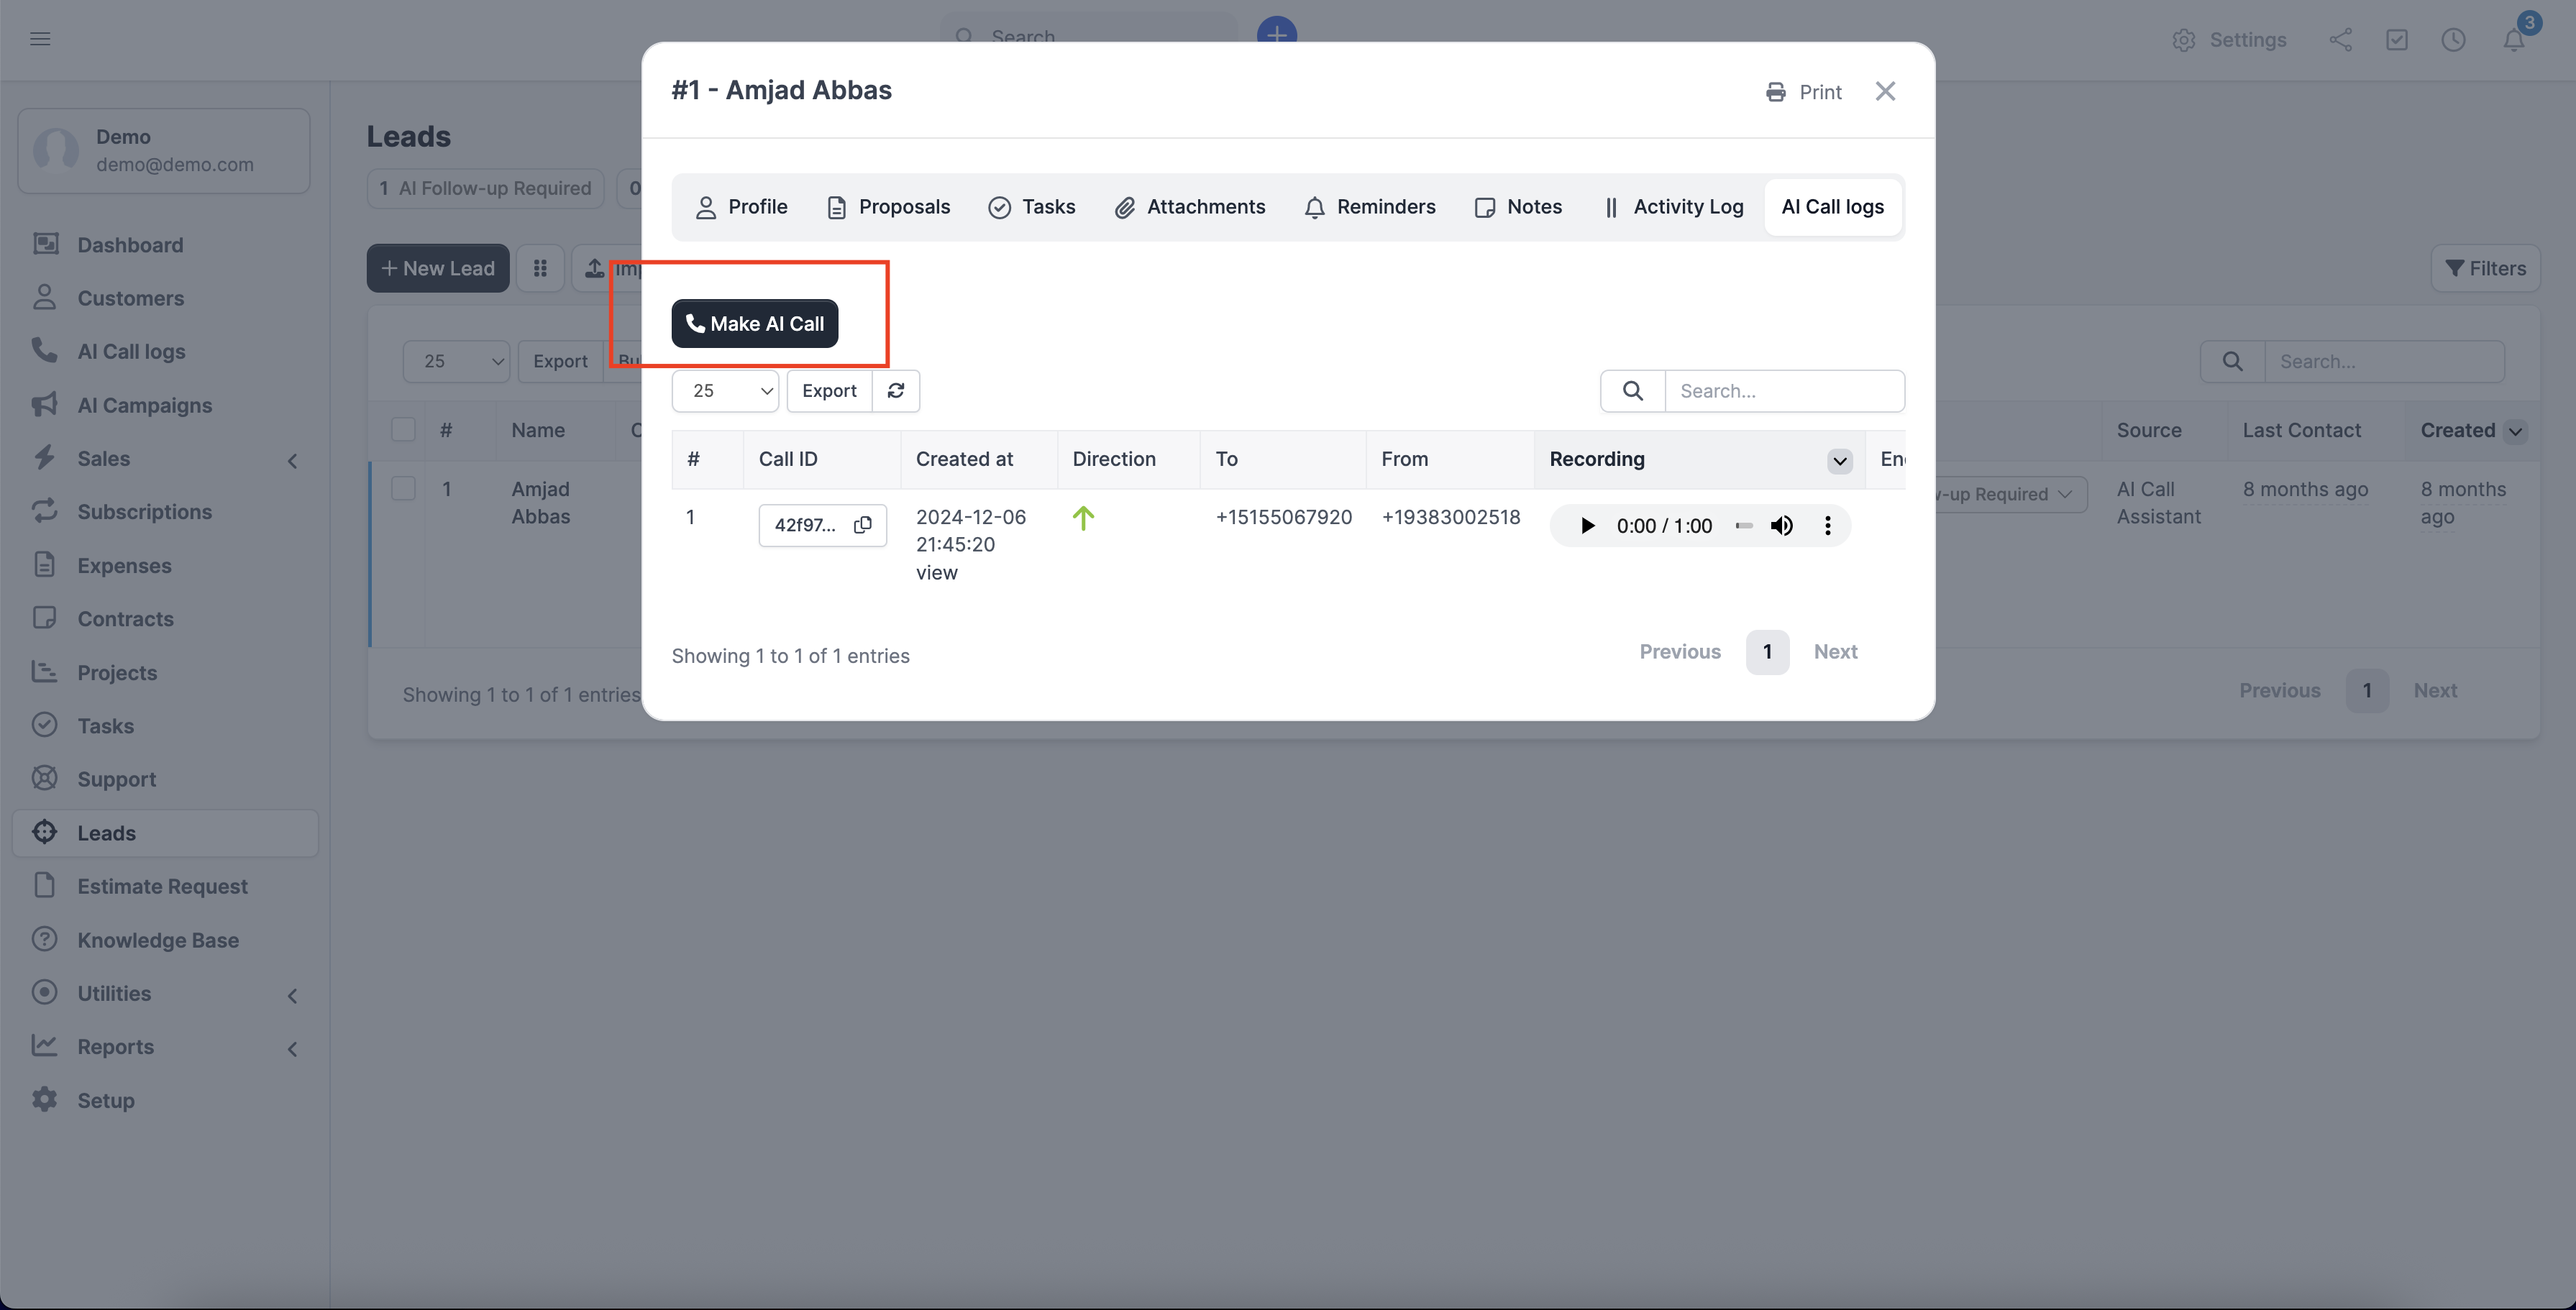The width and height of the screenshot is (2576, 1310).
Task: Open the 25 entries dropdown in modal
Action: [x=725, y=391]
